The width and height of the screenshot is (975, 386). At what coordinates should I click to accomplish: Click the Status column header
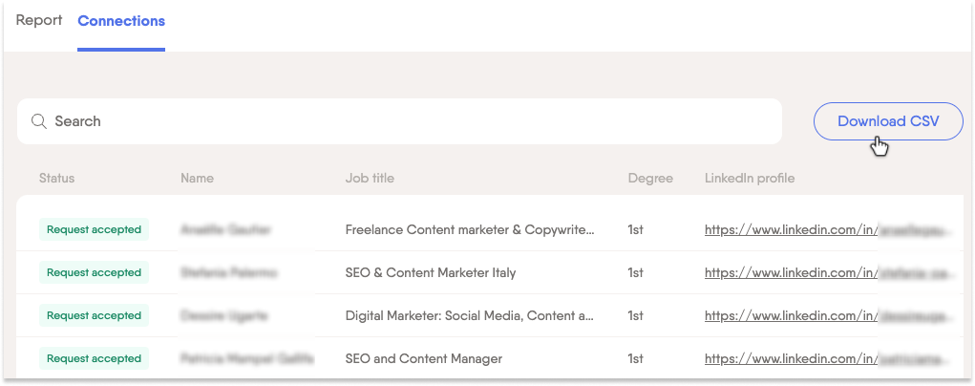(56, 178)
